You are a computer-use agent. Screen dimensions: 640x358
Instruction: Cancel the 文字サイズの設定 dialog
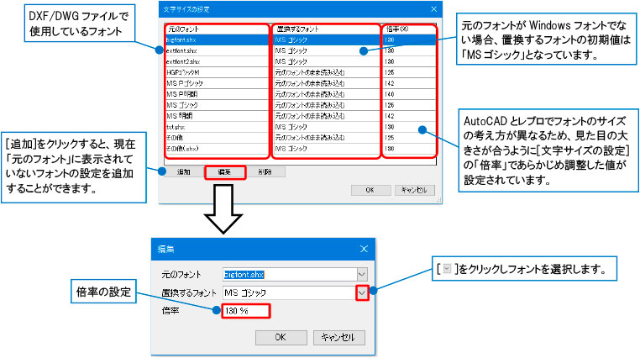point(412,190)
